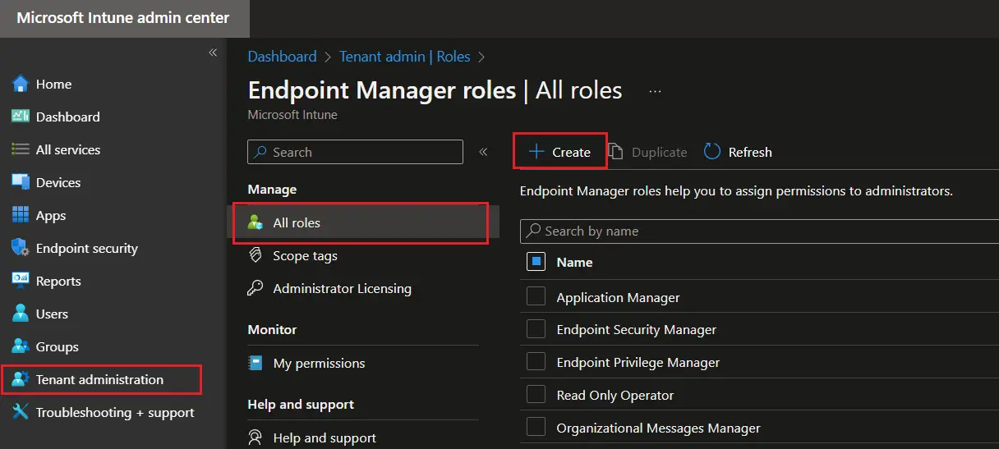Open My permissions under Monitor
Viewport: 999px width, 449px height.
pos(318,363)
